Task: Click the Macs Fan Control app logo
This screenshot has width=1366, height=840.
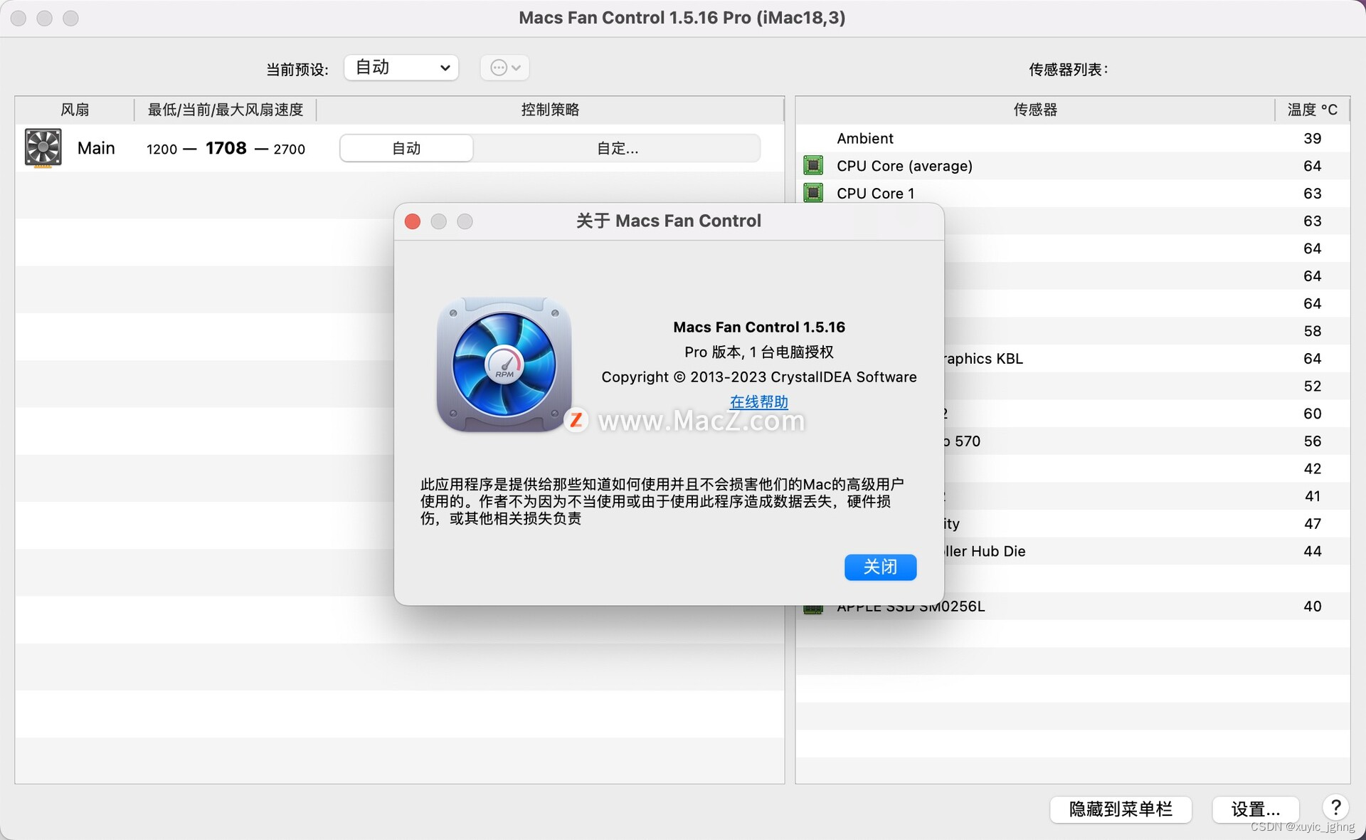Action: pyautogui.click(x=504, y=364)
